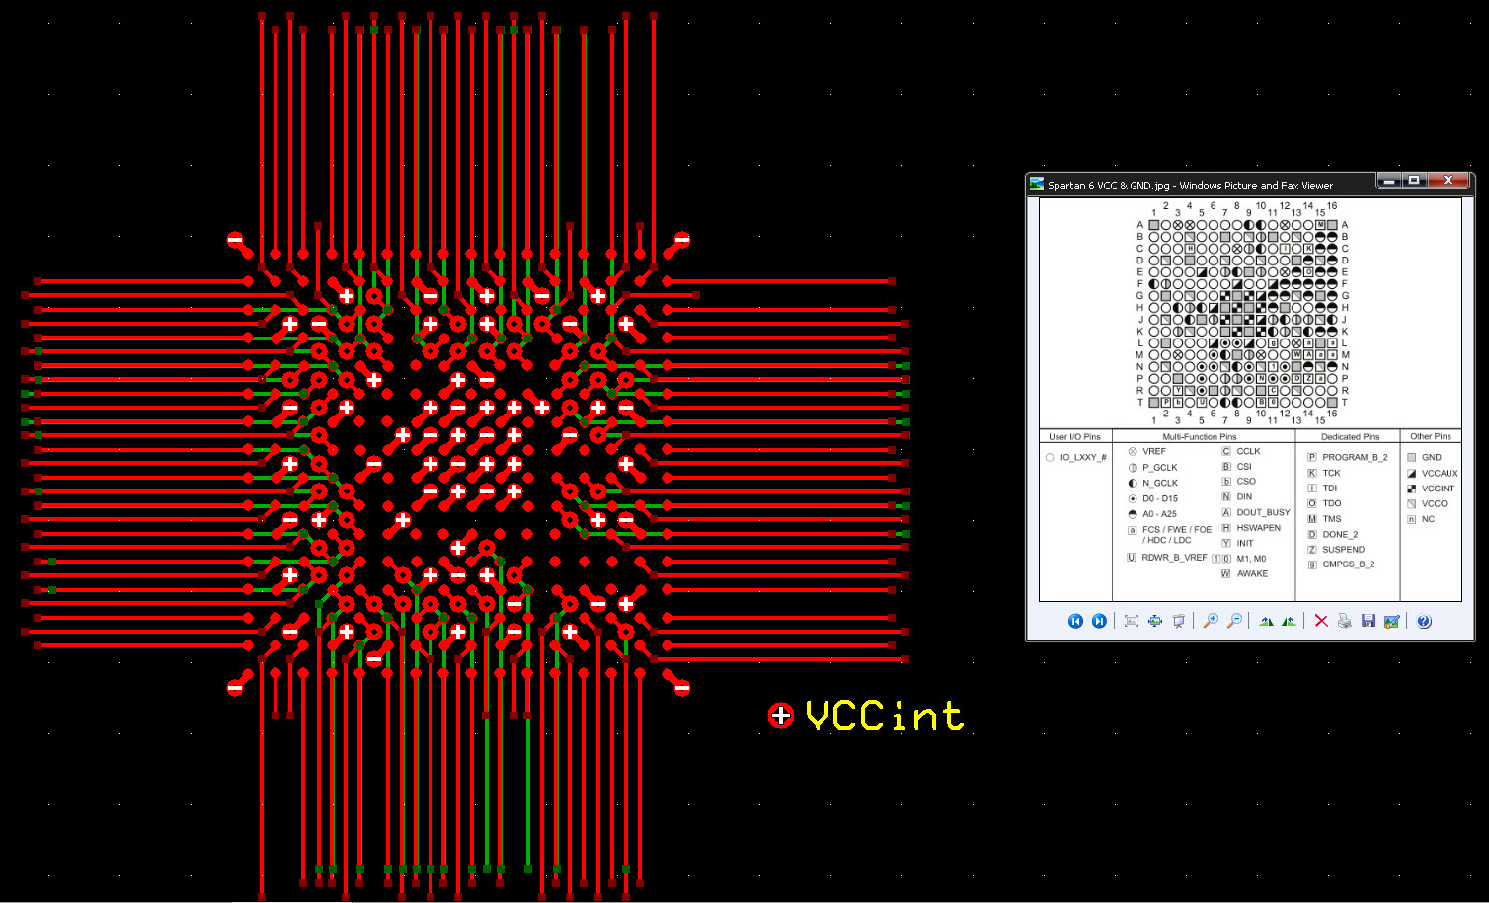Click the plus symbol beside VCCint

(x=781, y=715)
